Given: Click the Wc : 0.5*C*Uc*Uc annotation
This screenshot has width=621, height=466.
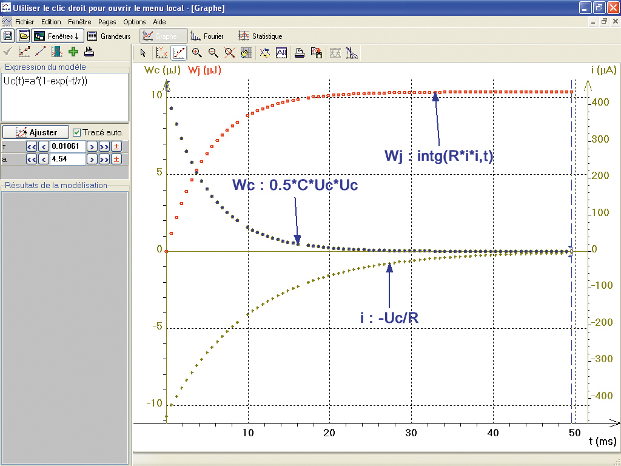Looking at the screenshot, I should coord(295,185).
